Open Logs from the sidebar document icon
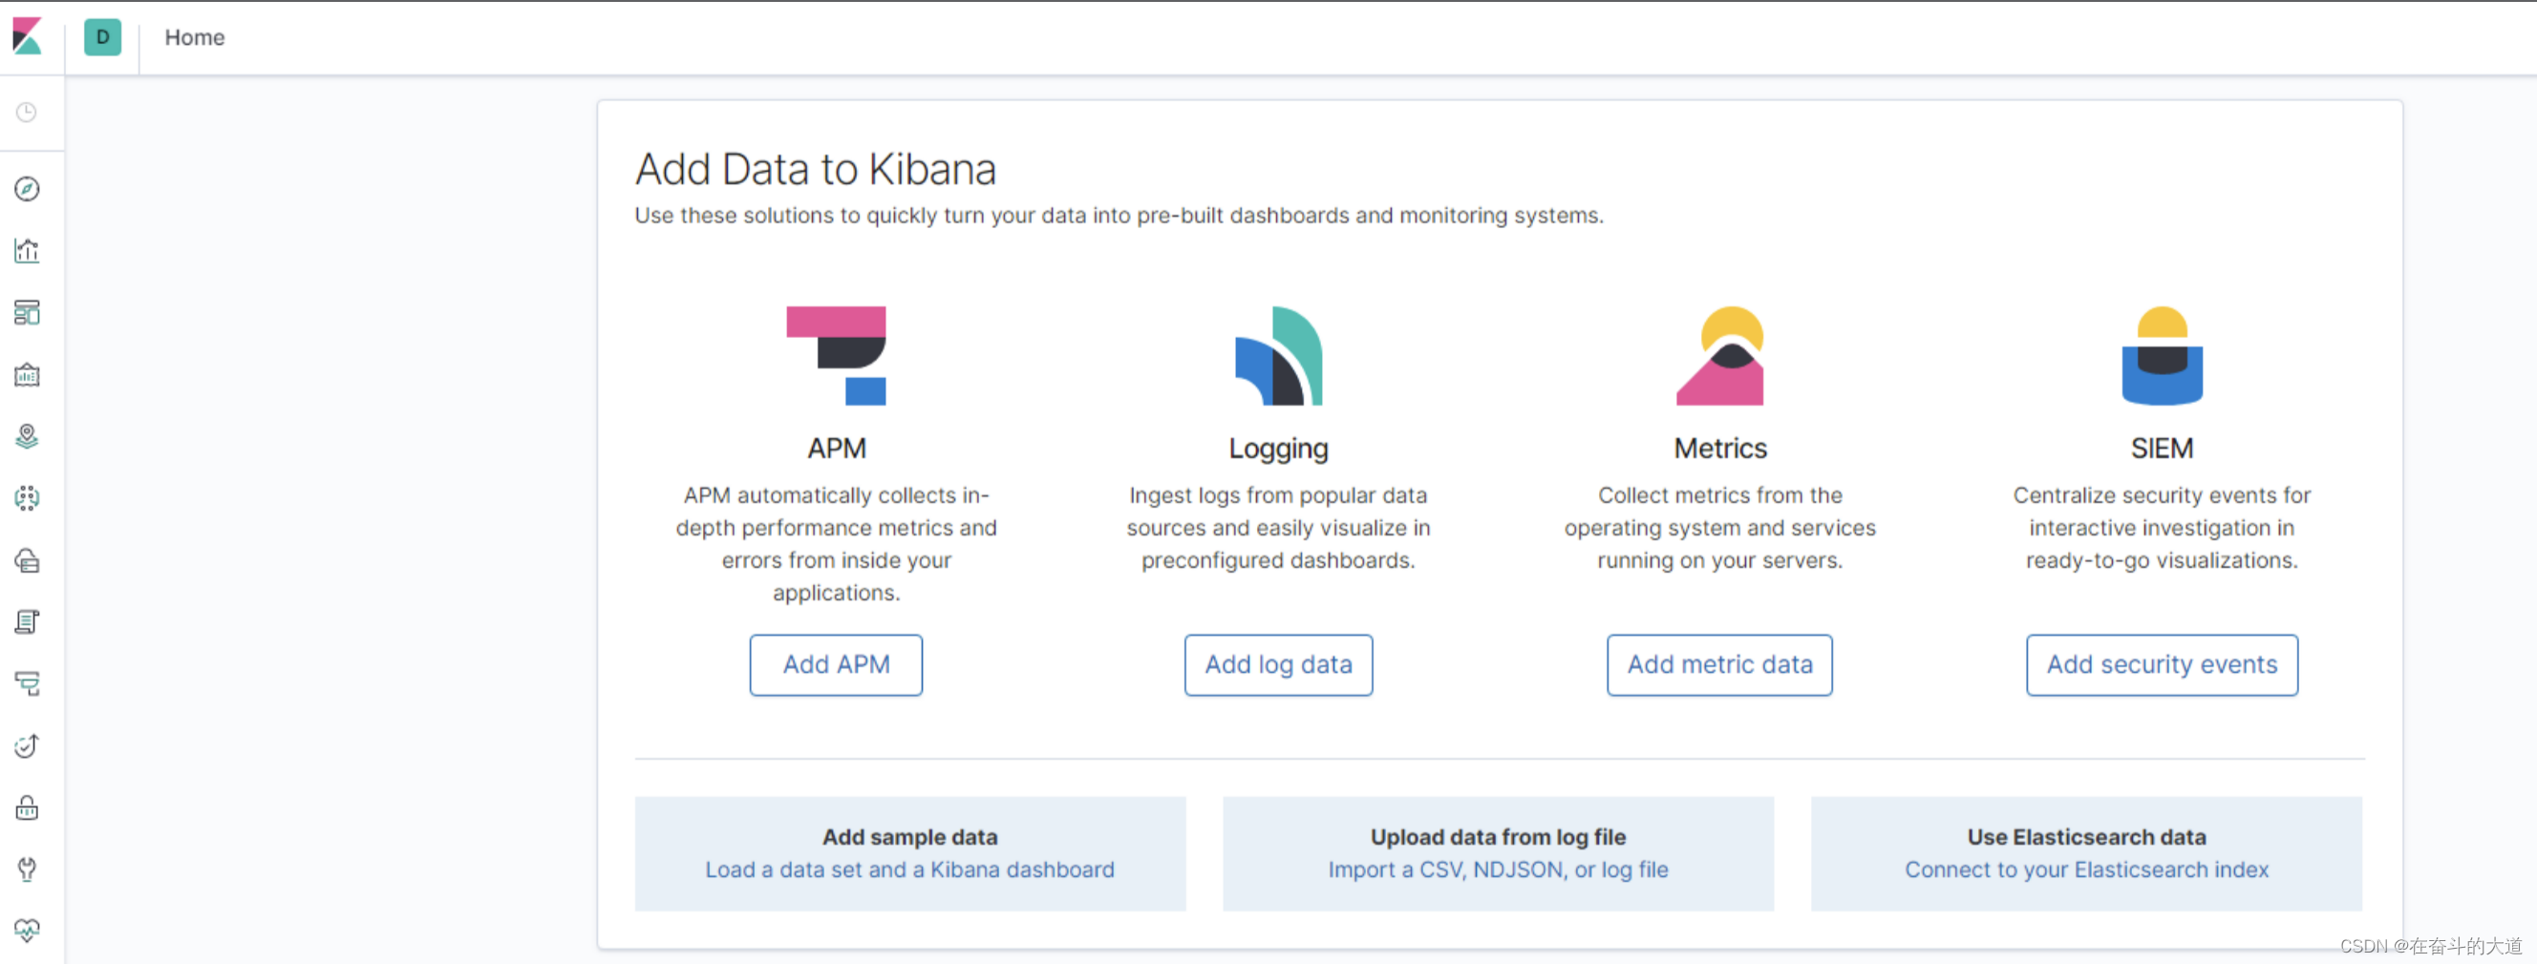Viewport: 2537px width, 964px height. (27, 621)
